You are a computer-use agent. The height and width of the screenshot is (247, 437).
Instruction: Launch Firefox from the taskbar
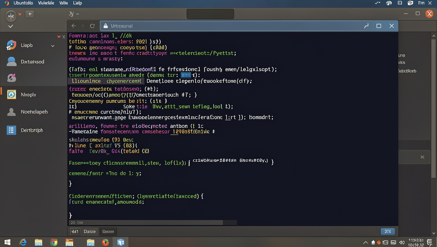[105, 242]
